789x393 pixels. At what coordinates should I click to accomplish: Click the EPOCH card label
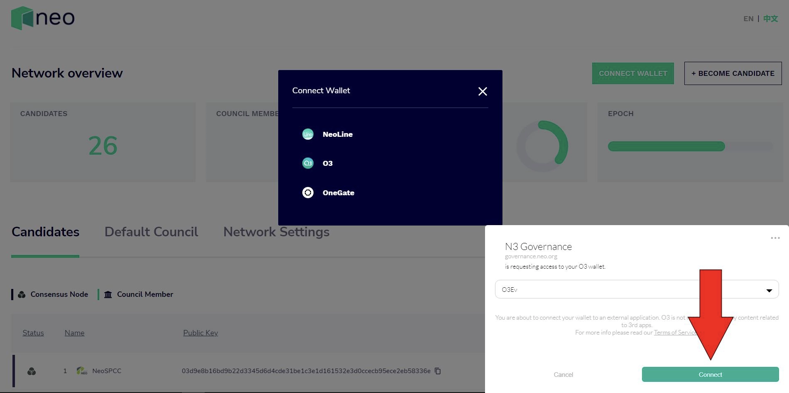[x=621, y=114]
